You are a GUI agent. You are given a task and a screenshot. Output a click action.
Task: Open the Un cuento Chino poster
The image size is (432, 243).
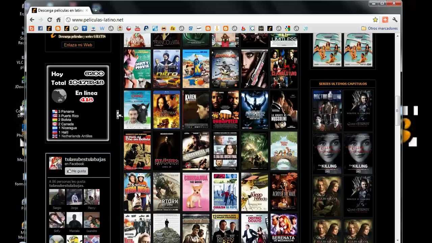point(137,110)
